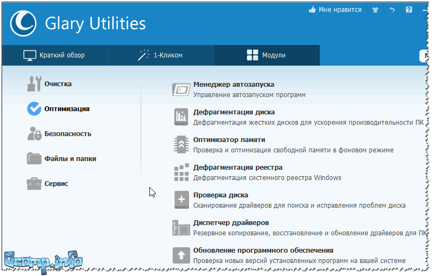The height and width of the screenshot is (276, 434).
Task: Select the Сервис category
Action: coord(56,184)
